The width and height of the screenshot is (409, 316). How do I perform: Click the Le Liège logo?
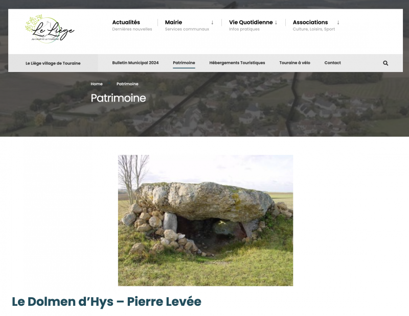coord(49,29)
